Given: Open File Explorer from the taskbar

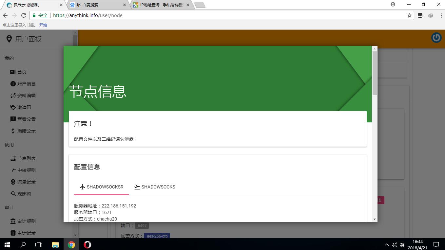Looking at the screenshot, I should click(55, 244).
